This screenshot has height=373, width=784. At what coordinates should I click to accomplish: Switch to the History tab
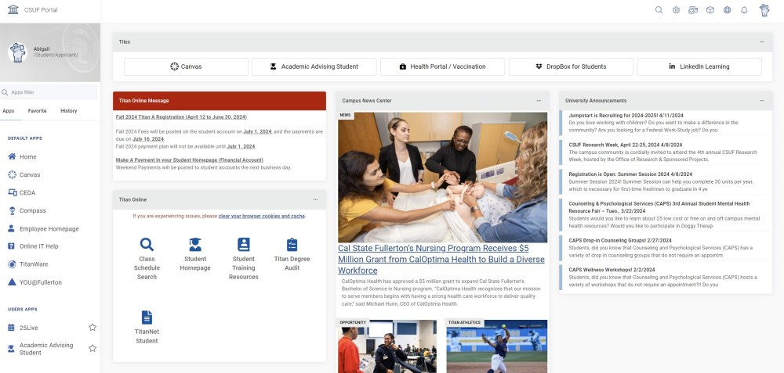tap(68, 111)
